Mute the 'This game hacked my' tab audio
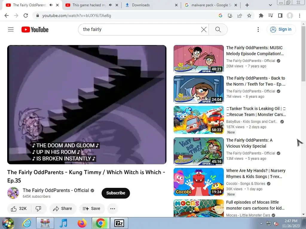Viewport: 306px width, 229px height. click(x=110, y=5)
